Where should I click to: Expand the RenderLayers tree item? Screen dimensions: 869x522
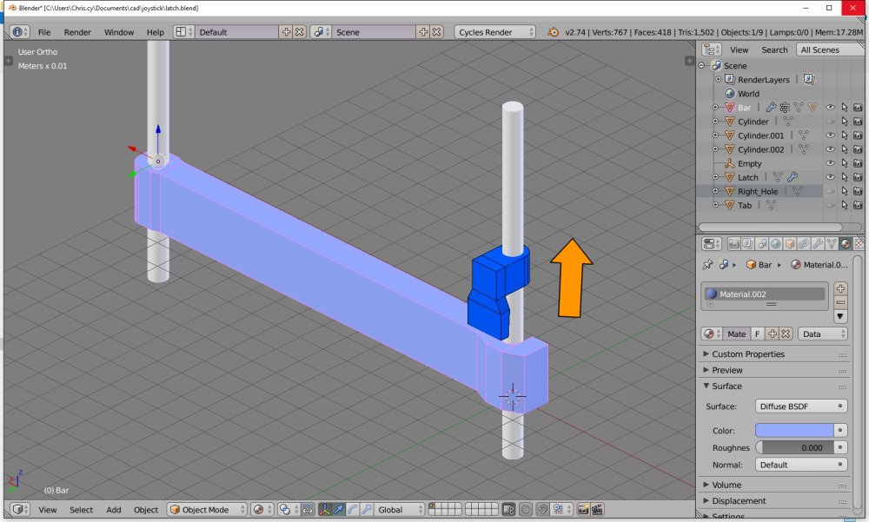coord(719,80)
